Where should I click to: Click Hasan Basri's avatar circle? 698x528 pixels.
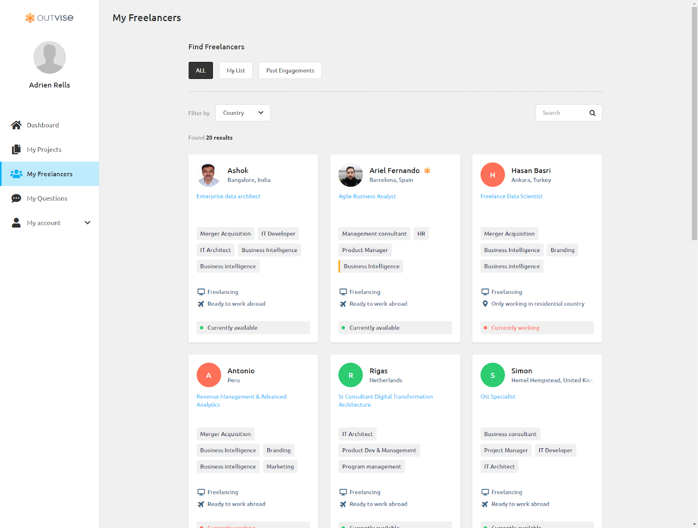click(493, 175)
